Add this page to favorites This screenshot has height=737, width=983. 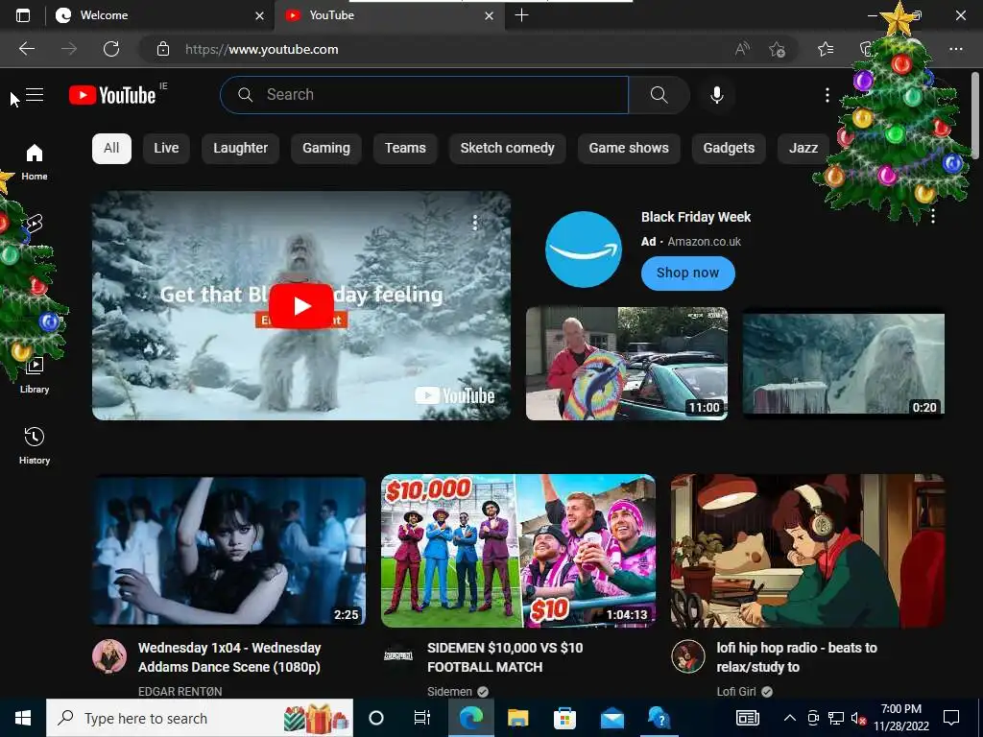(x=777, y=49)
